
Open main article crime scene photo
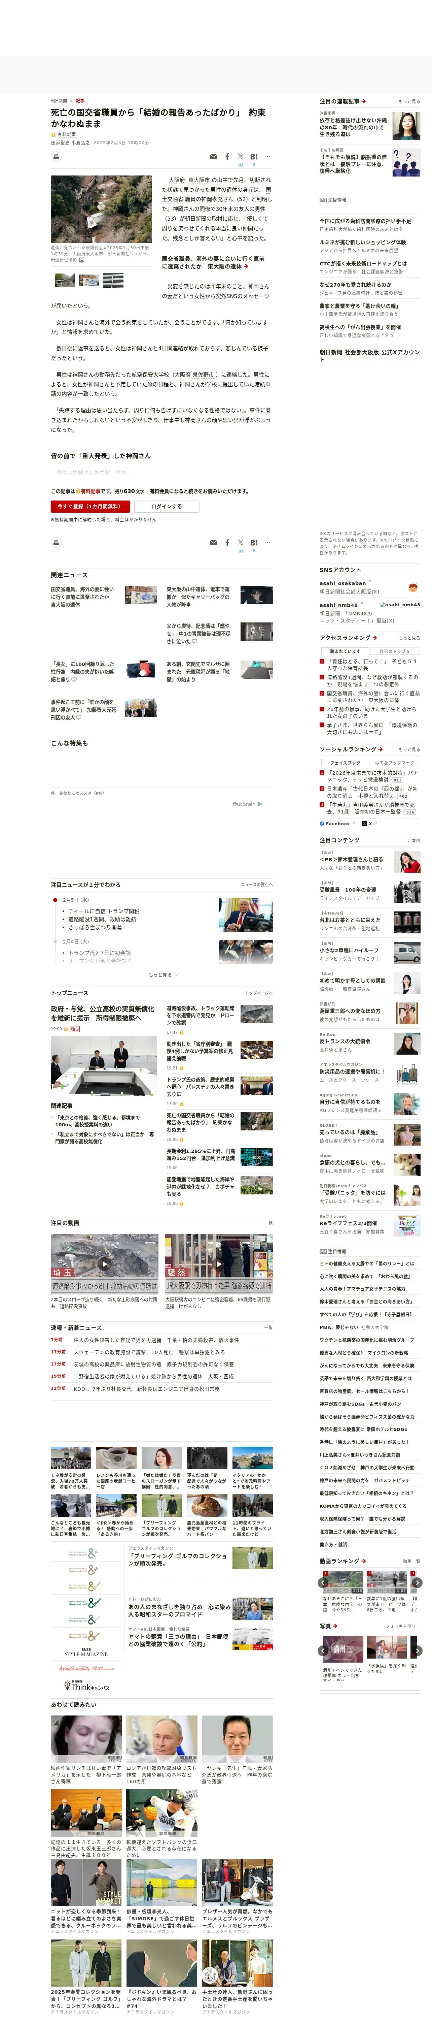[101, 210]
